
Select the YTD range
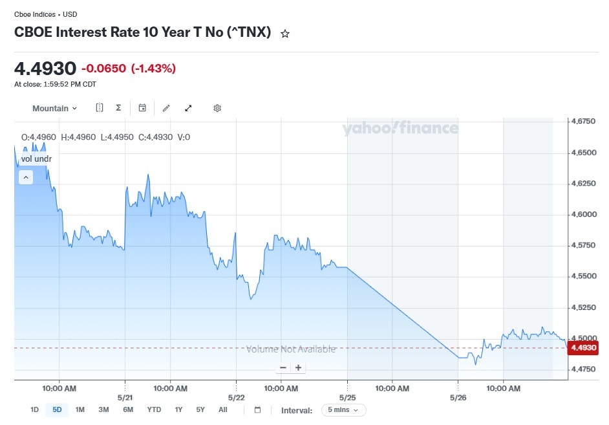[x=155, y=410]
